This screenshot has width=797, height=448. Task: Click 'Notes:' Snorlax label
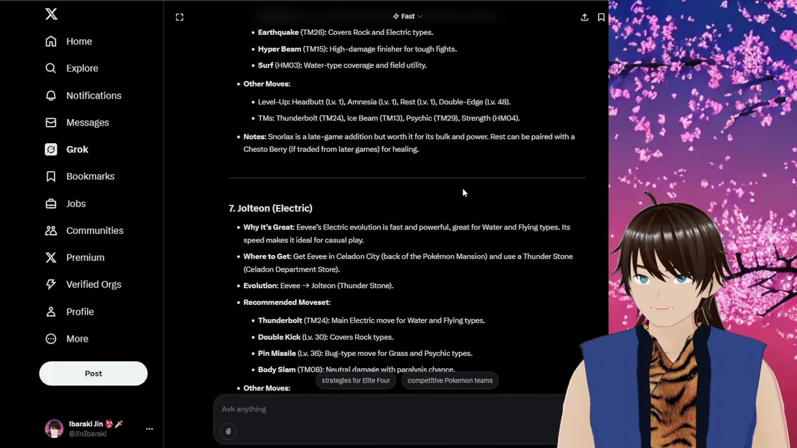[255, 137]
